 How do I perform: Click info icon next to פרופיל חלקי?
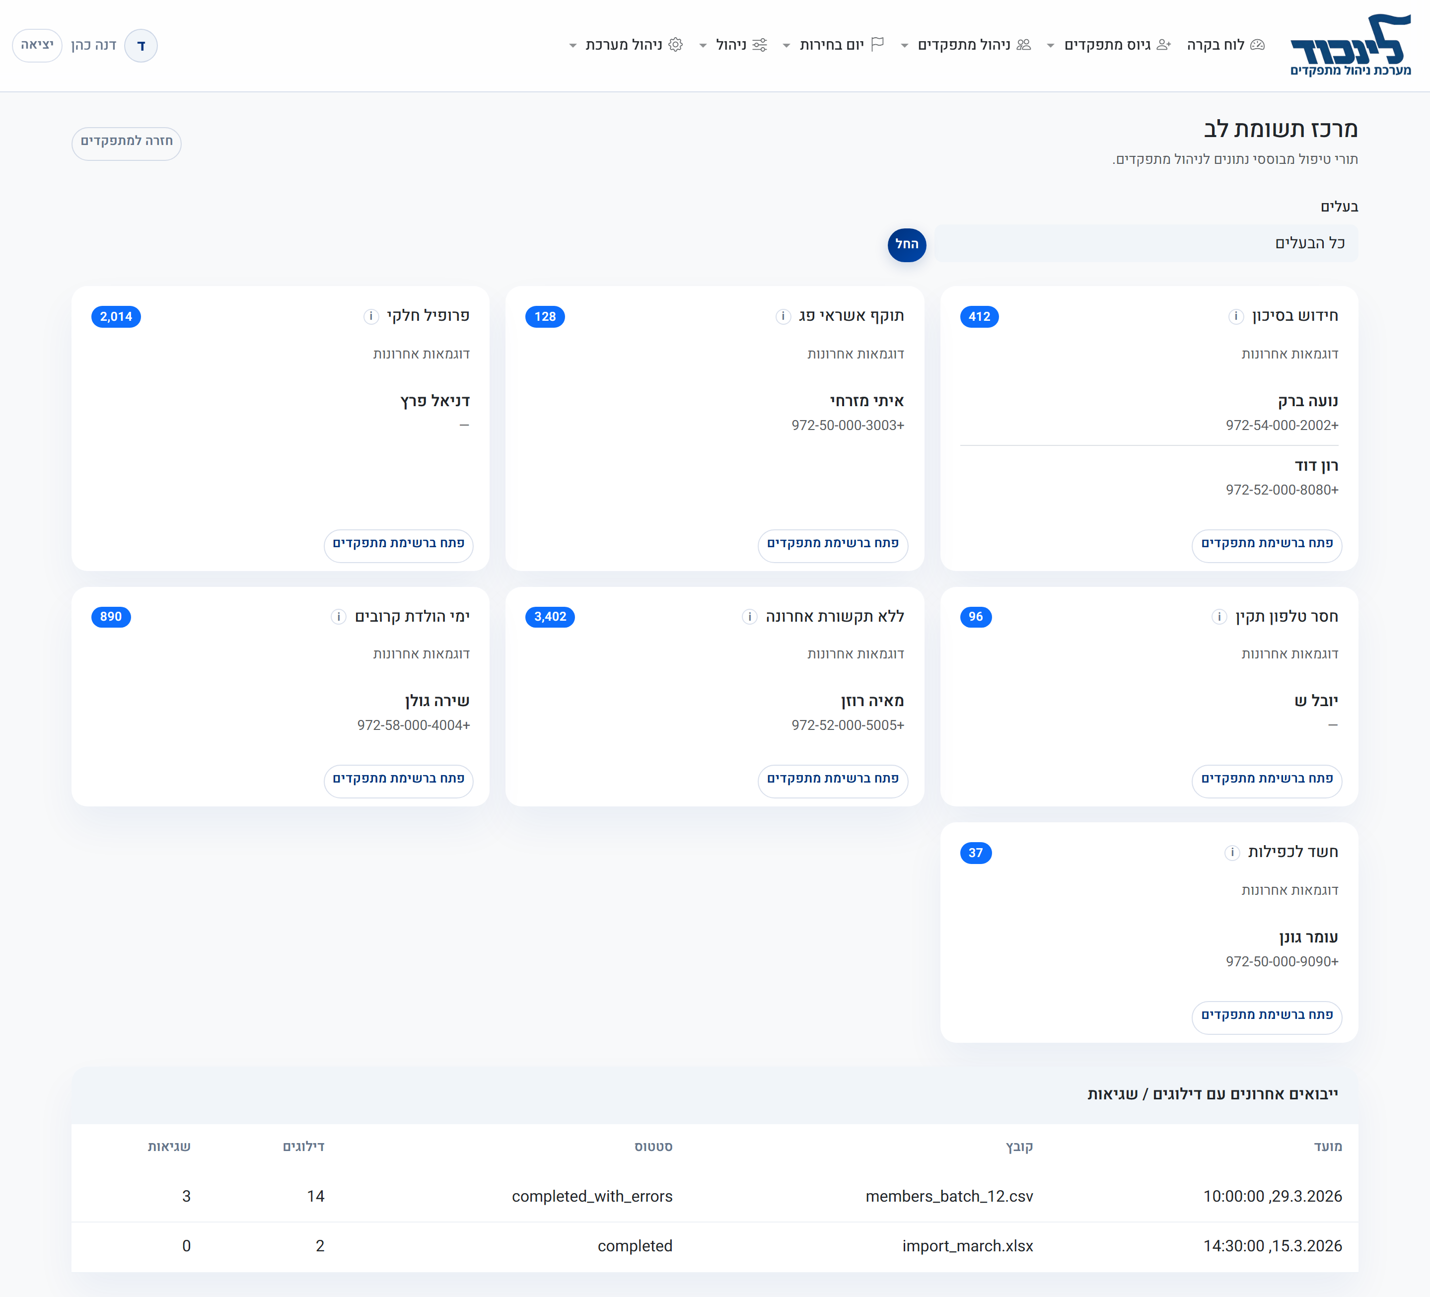(x=370, y=316)
